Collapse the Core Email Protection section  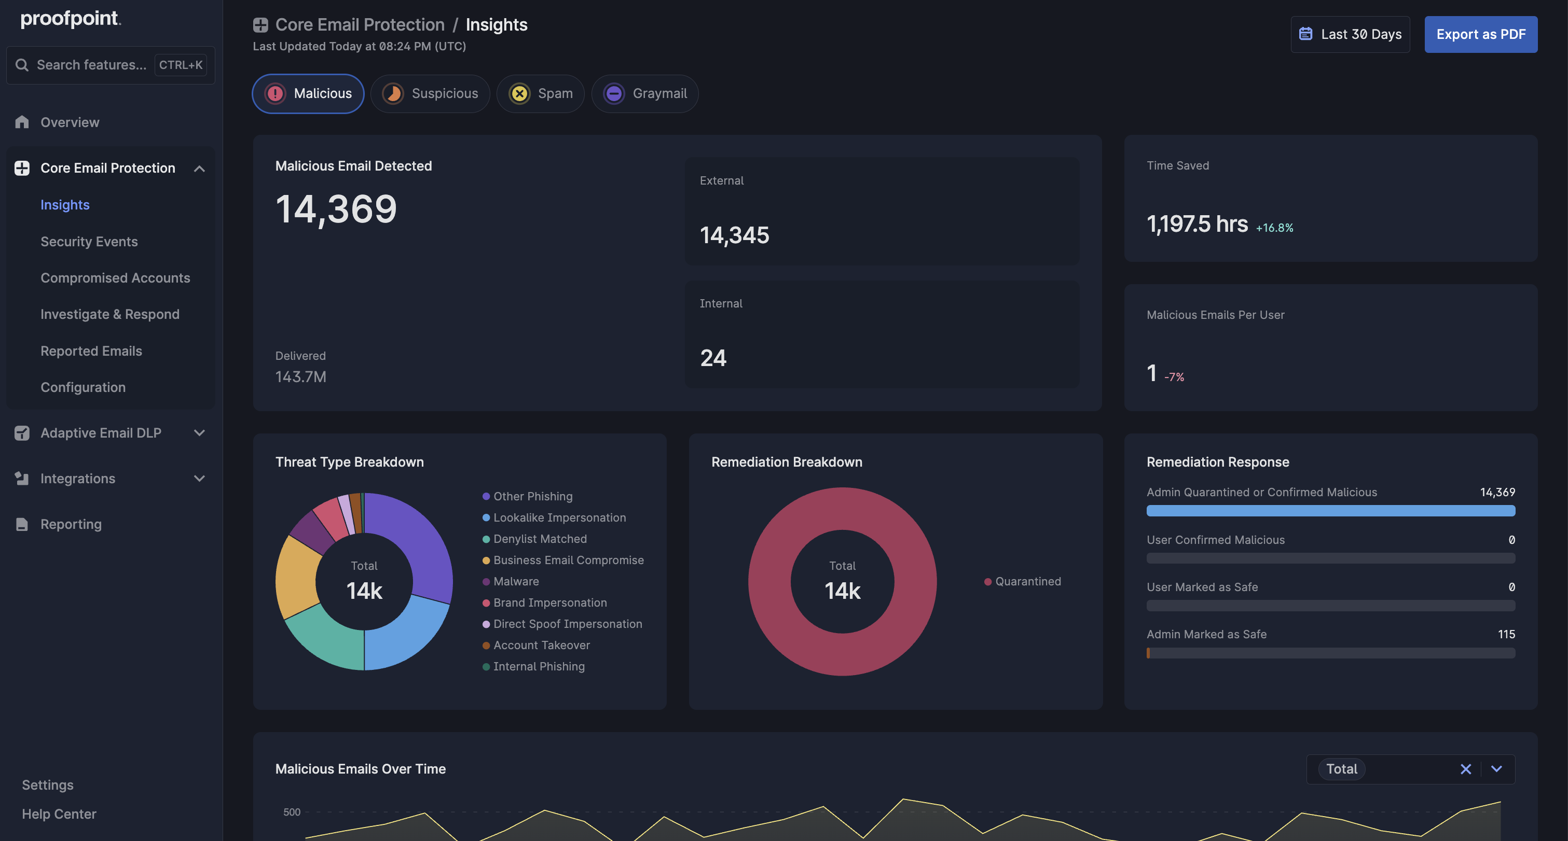[x=199, y=169]
